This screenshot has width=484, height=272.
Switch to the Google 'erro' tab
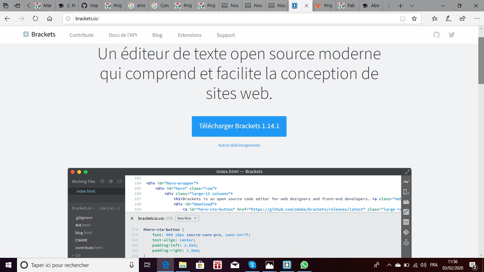pyautogui.click(x=137, y=6)
